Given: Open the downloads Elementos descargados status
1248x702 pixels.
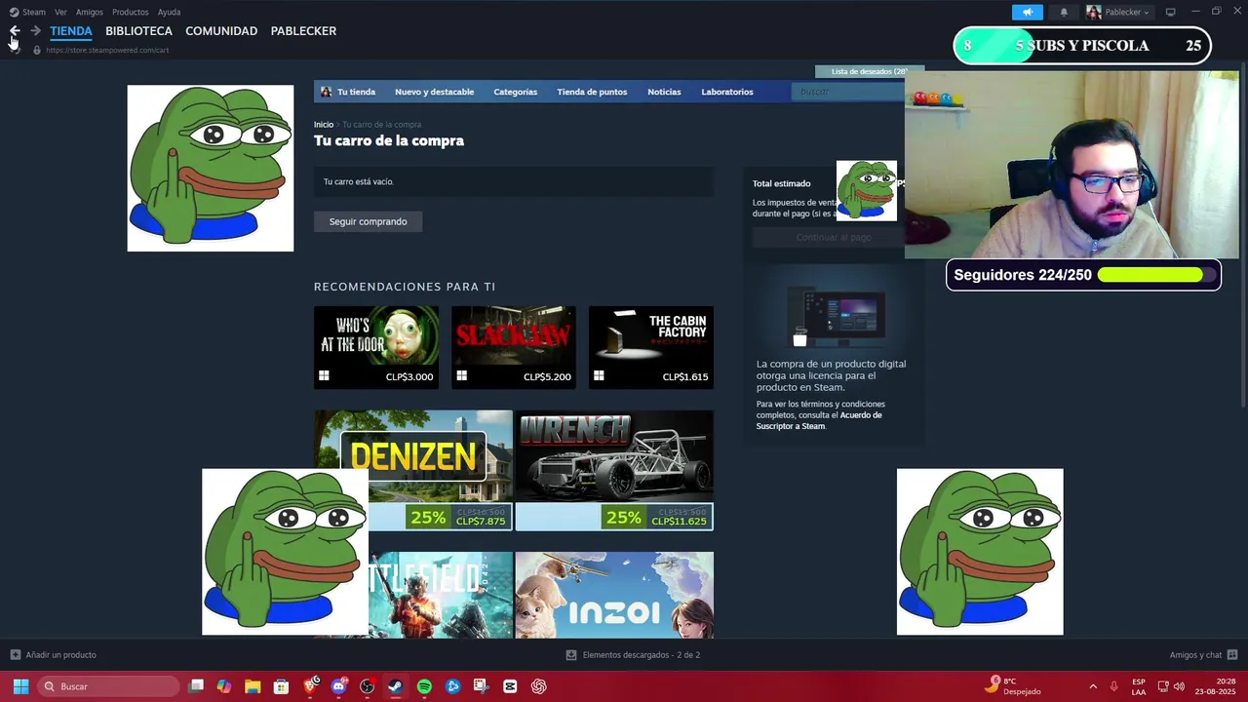Looking at the screenshot, I should pyautogui.click(x=633, y=655).
